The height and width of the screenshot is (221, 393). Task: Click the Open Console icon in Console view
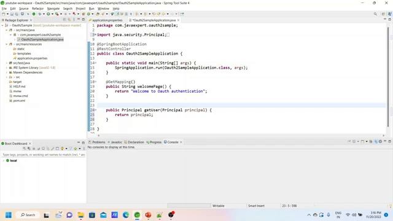click(362, 142)
